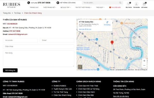Click the gift icon beside Khuyến Mãi
Viewport: 154px width, 98px height.
pos(110,7)
